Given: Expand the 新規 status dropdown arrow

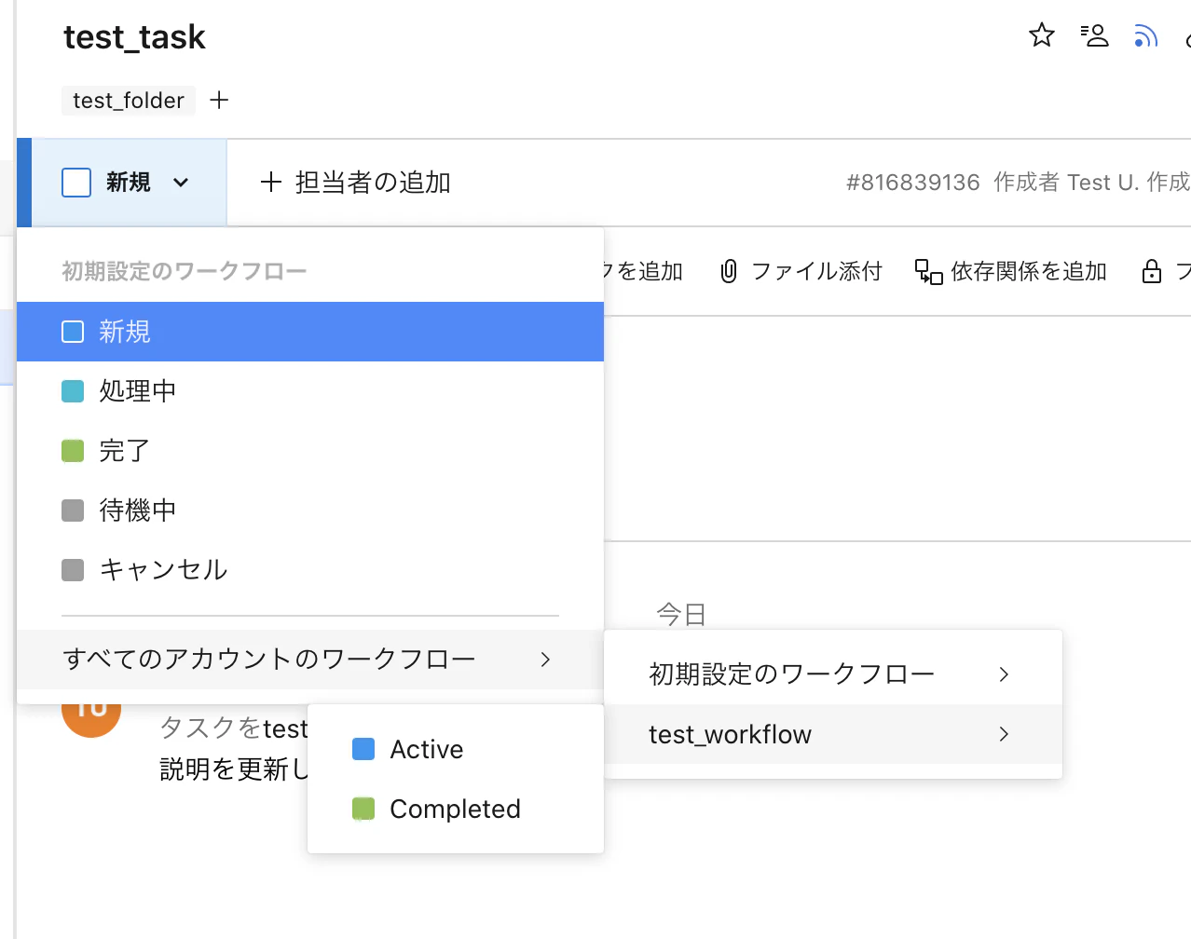Looking at the screenshot, I should click(181, 183).
